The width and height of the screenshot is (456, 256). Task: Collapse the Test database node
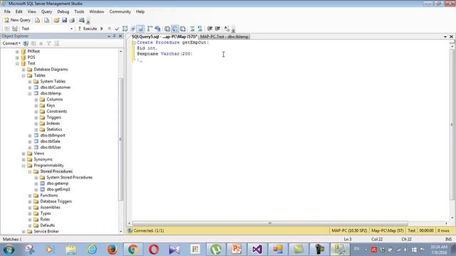17,63
